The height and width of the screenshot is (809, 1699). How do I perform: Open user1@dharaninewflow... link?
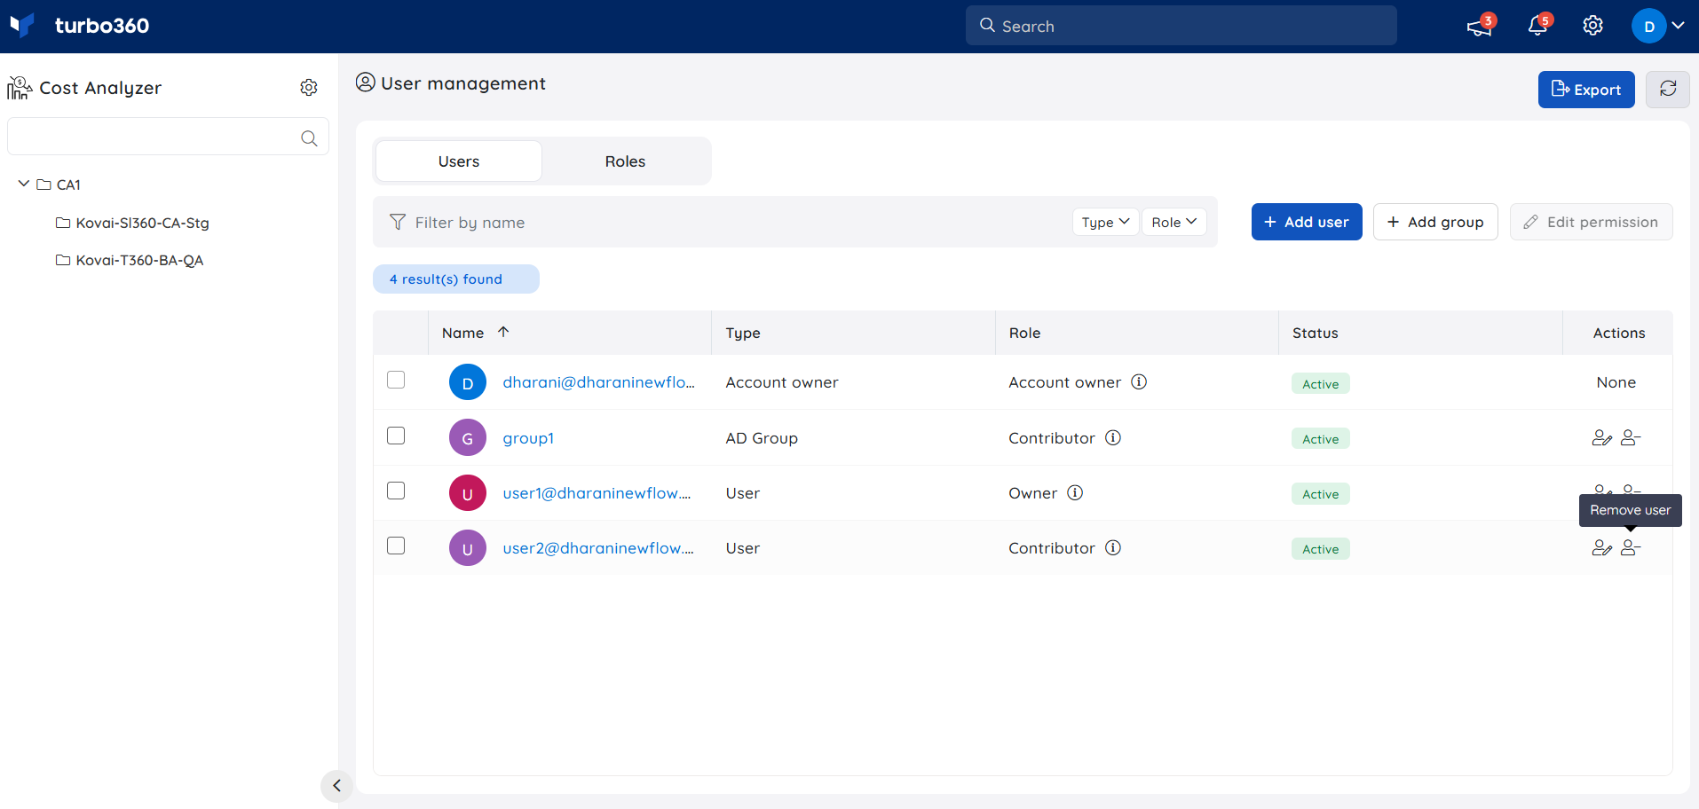tap(597, 493)
